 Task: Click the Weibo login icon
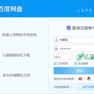(x=80, y=79)
